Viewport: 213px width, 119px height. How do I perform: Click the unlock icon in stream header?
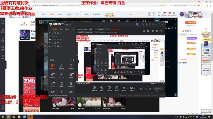(x=148, y=31)
